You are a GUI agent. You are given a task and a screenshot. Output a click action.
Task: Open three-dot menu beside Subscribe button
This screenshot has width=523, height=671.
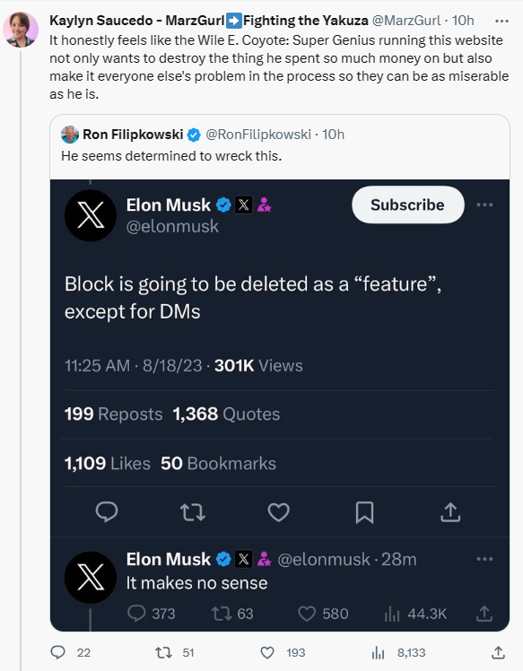[x=484, y=205]
